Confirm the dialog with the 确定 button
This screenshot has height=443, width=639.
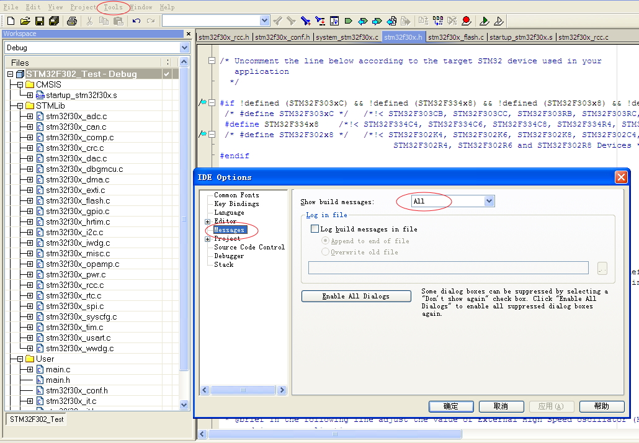(451, 406)
